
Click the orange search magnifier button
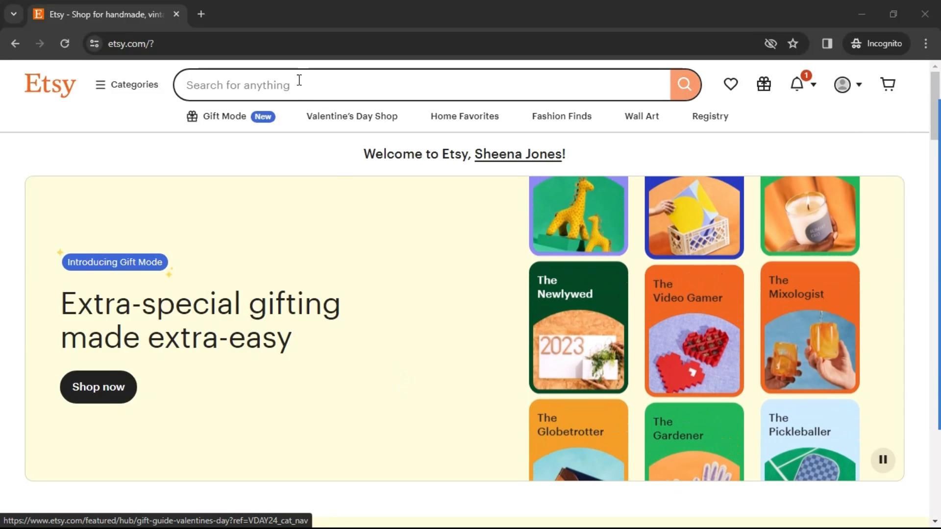coord(685,85)
